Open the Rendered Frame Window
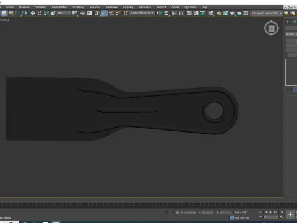This screenshot has width=297, height=223. pyautogui.click(x=225, y=14)
